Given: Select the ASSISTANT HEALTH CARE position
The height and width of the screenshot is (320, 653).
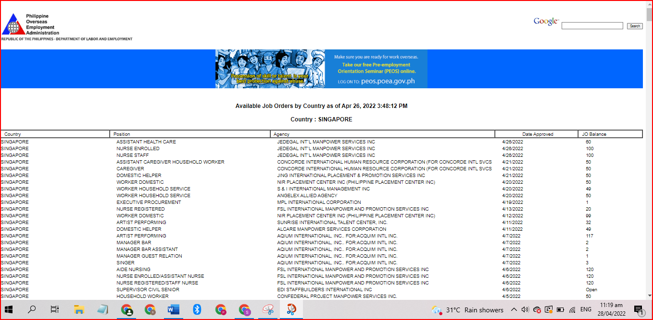Looking at the screenshot, I should pyautogui.click(x=146, y=142).
